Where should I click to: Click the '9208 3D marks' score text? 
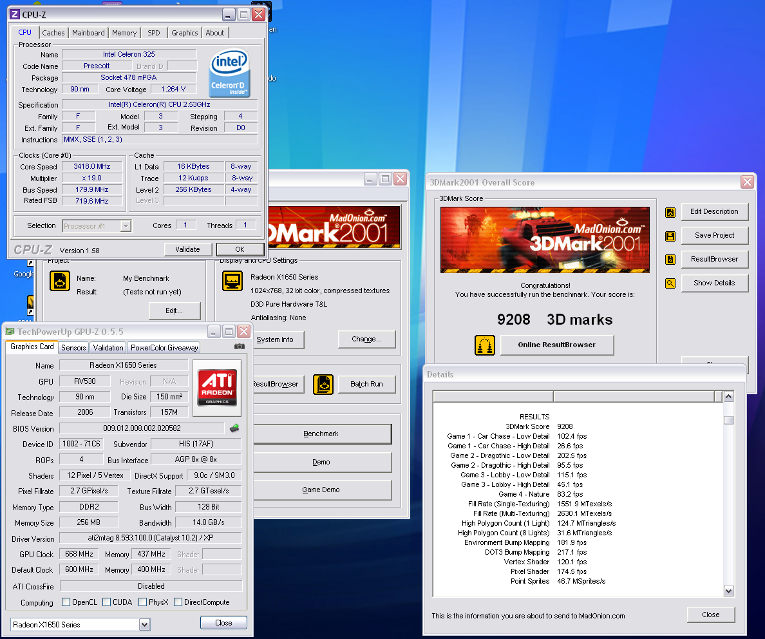click(x=554, y=319)
